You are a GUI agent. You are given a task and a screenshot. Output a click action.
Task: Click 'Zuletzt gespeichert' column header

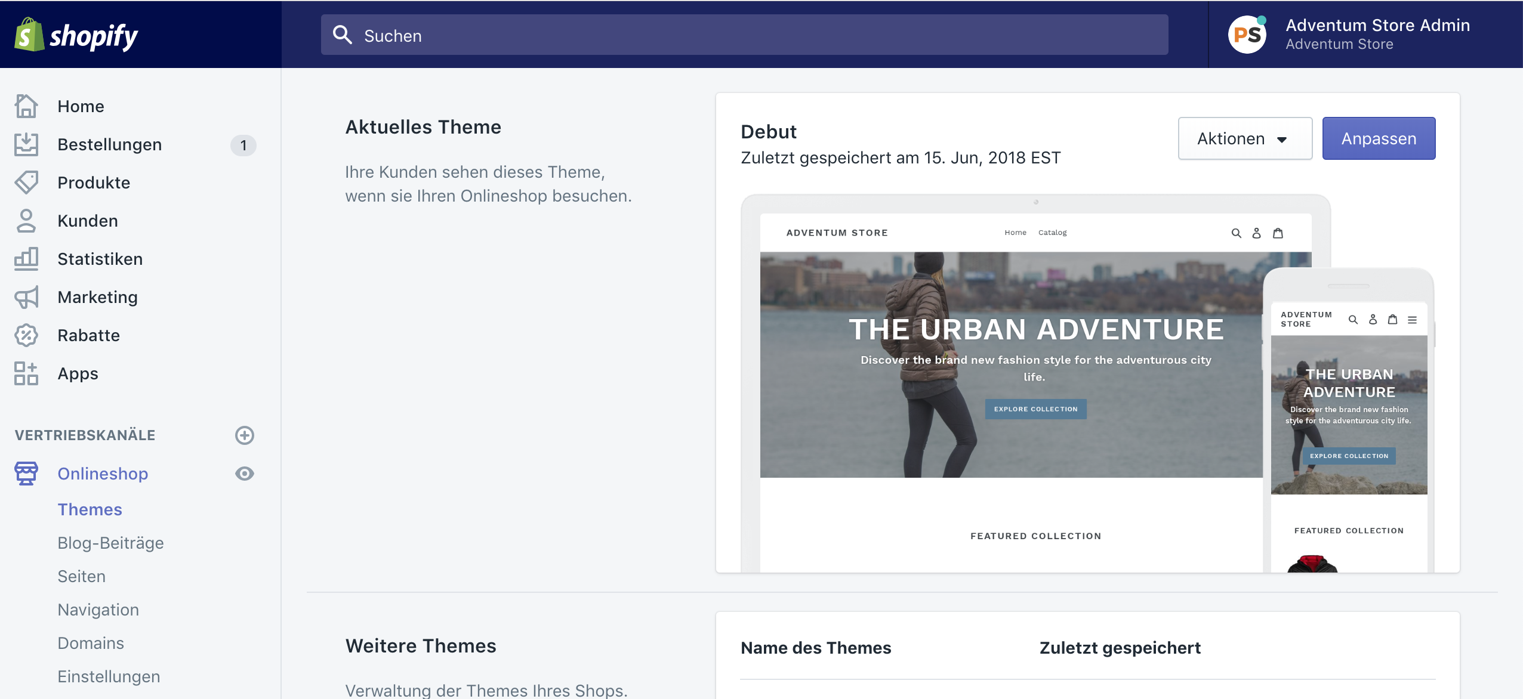pos(1120,648)
